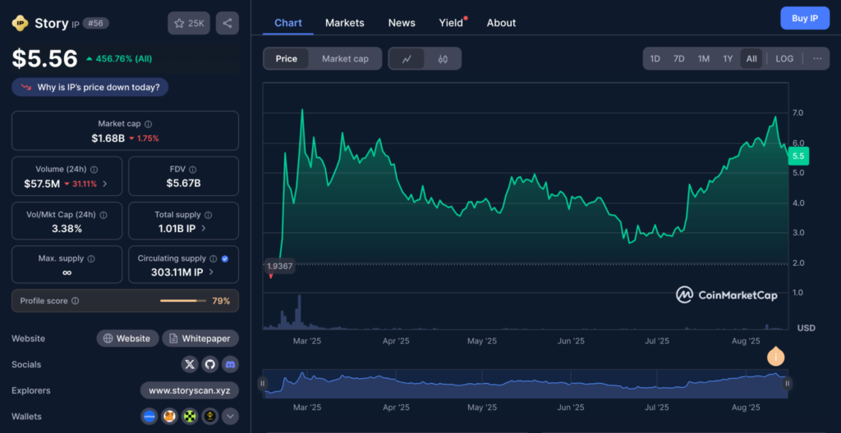This screenshot has height=433, width=841.
Task: Add Story to watchlist with star button
Action: point(189,23)
